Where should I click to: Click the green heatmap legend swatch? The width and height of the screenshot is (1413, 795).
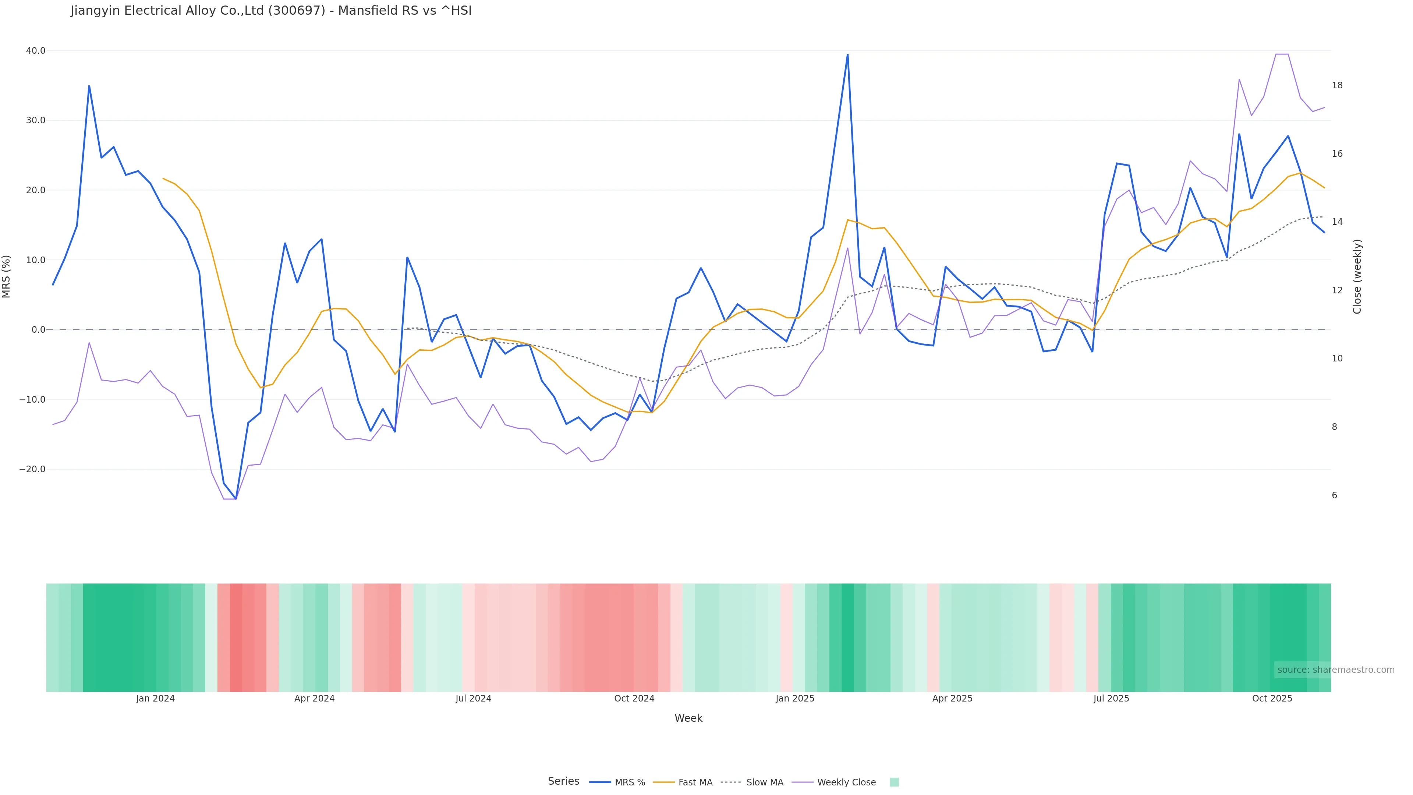tap(894, 782)
